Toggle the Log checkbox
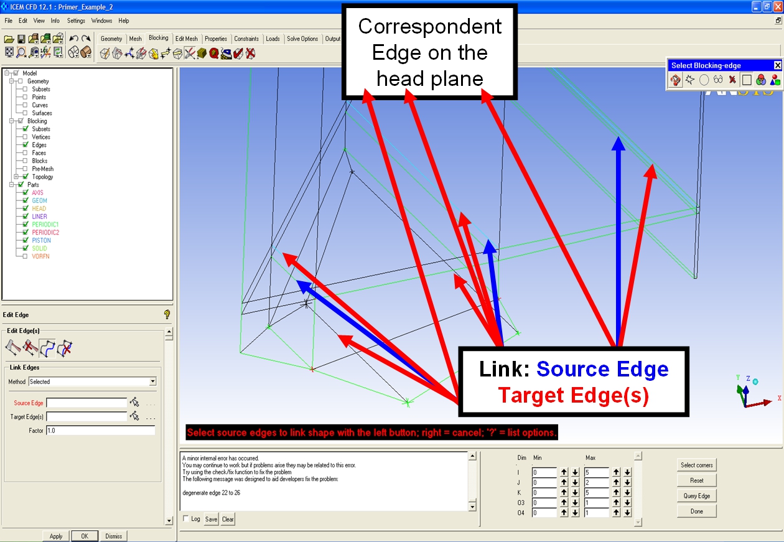Viewport: 784px width, 542px height. coord(185,518)
